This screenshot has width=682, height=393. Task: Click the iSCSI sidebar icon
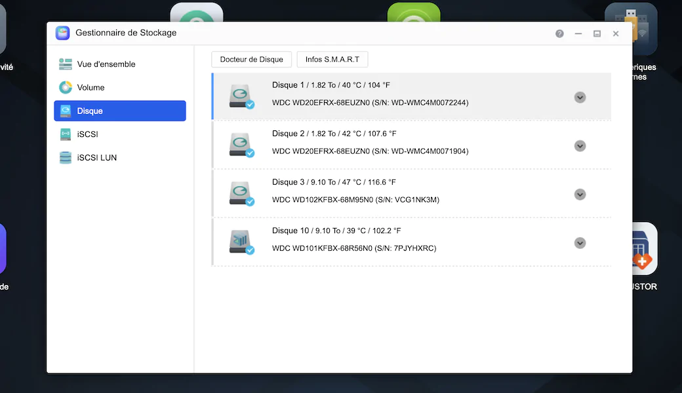pos(65,135)
